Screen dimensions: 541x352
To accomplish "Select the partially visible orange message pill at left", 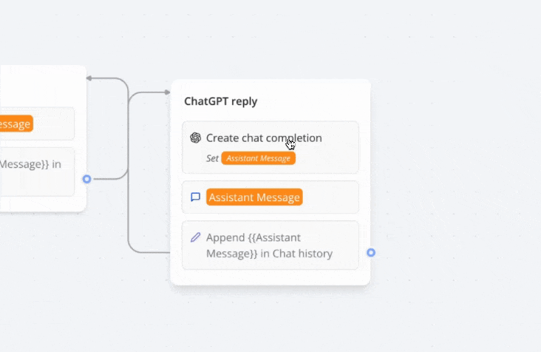I will point(16,123).
